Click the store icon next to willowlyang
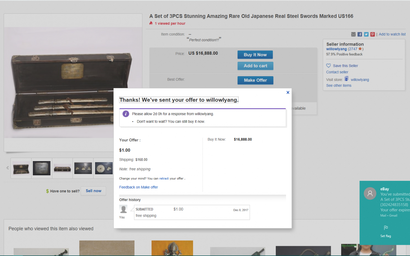The width and height of the screenshot is (410, 256). (x=346, y=79)
